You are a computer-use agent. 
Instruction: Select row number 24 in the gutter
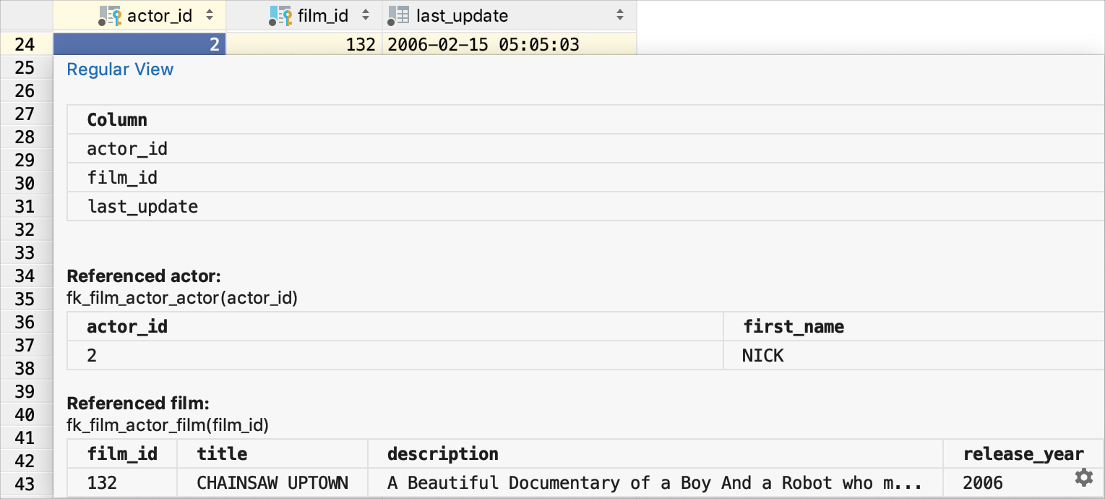tap(25, 45)
